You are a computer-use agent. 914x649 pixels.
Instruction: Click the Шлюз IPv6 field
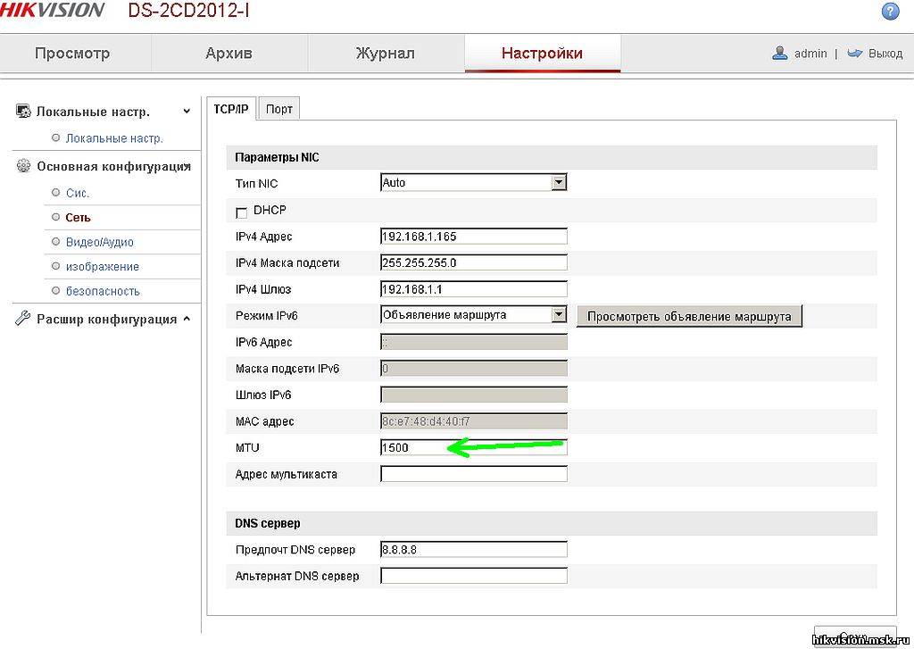473,395
